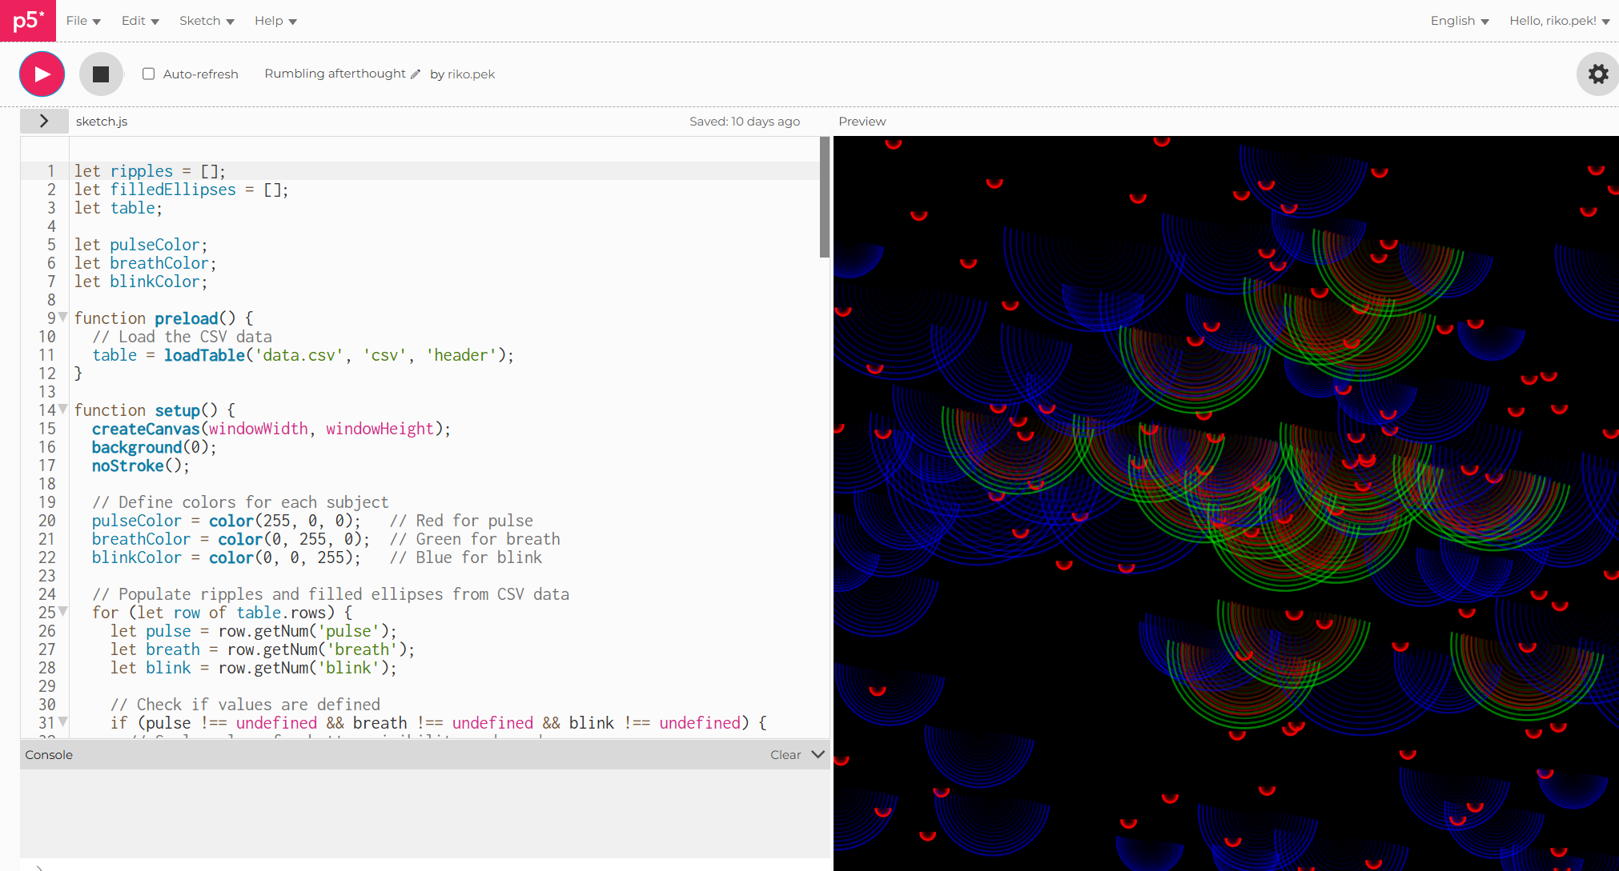Select the sketch.js file tab
The image size is (1619, 871).
pos(102,121)
